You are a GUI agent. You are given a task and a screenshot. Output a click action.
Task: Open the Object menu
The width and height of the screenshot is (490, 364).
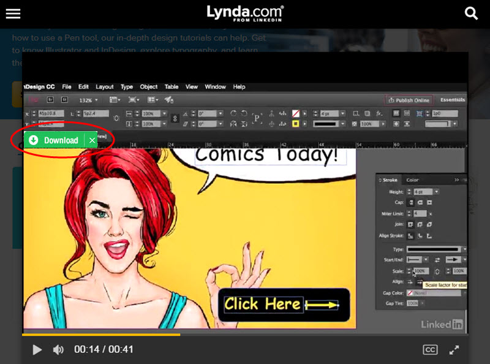149,87
